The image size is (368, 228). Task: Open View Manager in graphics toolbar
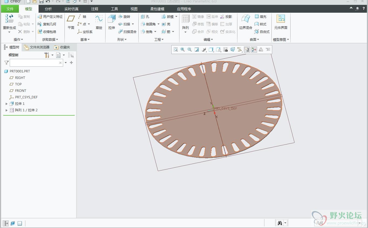click(x=226, y=49)
